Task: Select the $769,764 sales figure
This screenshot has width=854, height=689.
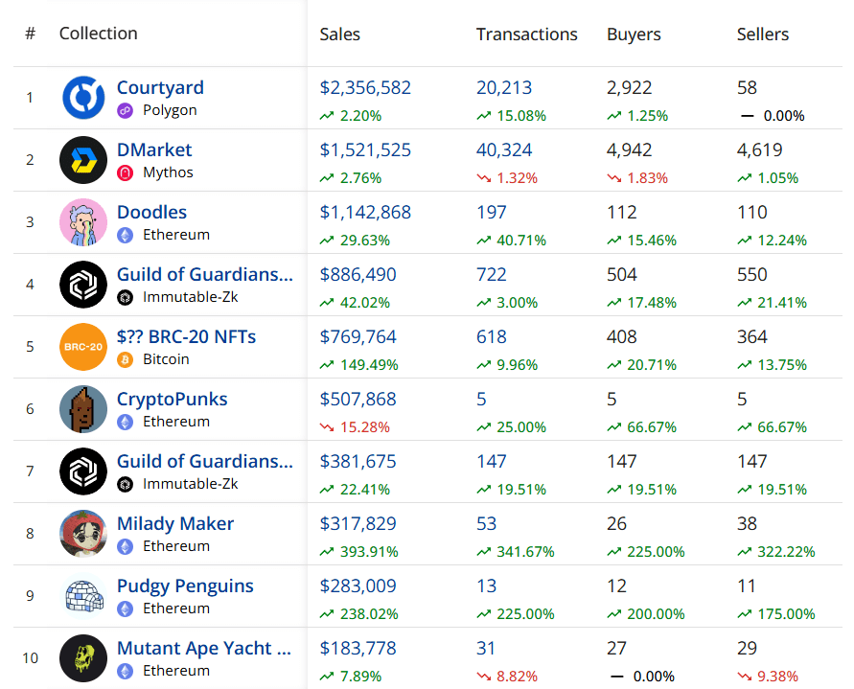Action: [358, 336]
